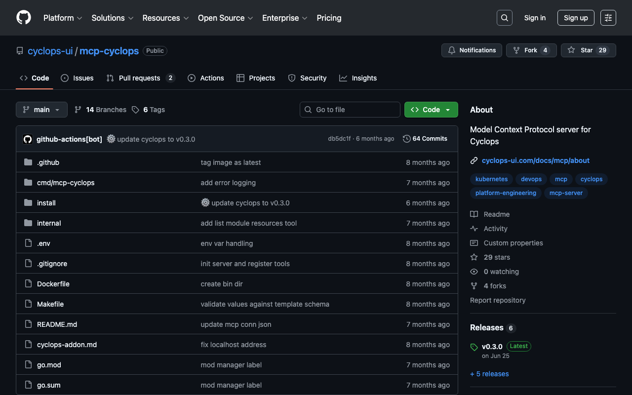Open the green Code dropdown
This screenshot has width=632, height=395.
(431, 110)
